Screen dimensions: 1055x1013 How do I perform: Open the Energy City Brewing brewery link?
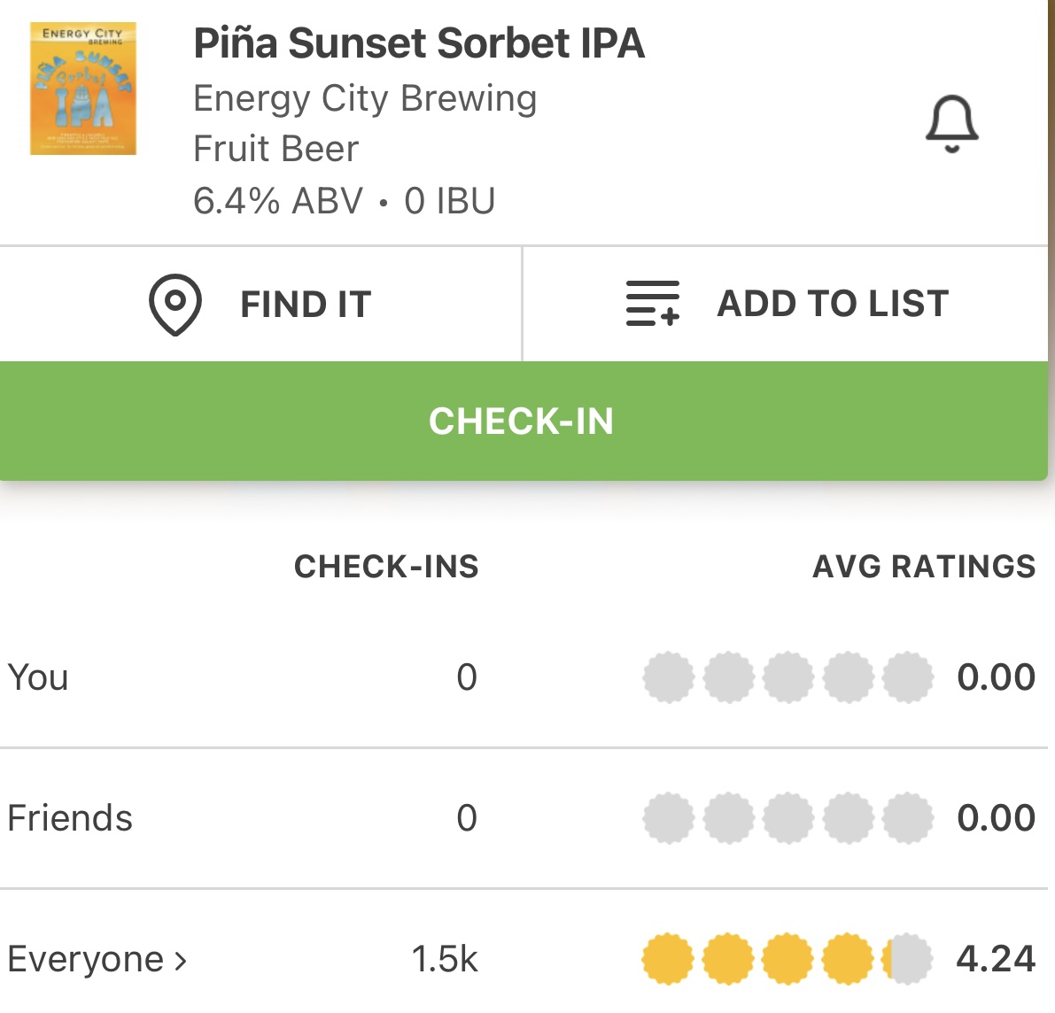[x=365, y=98]
